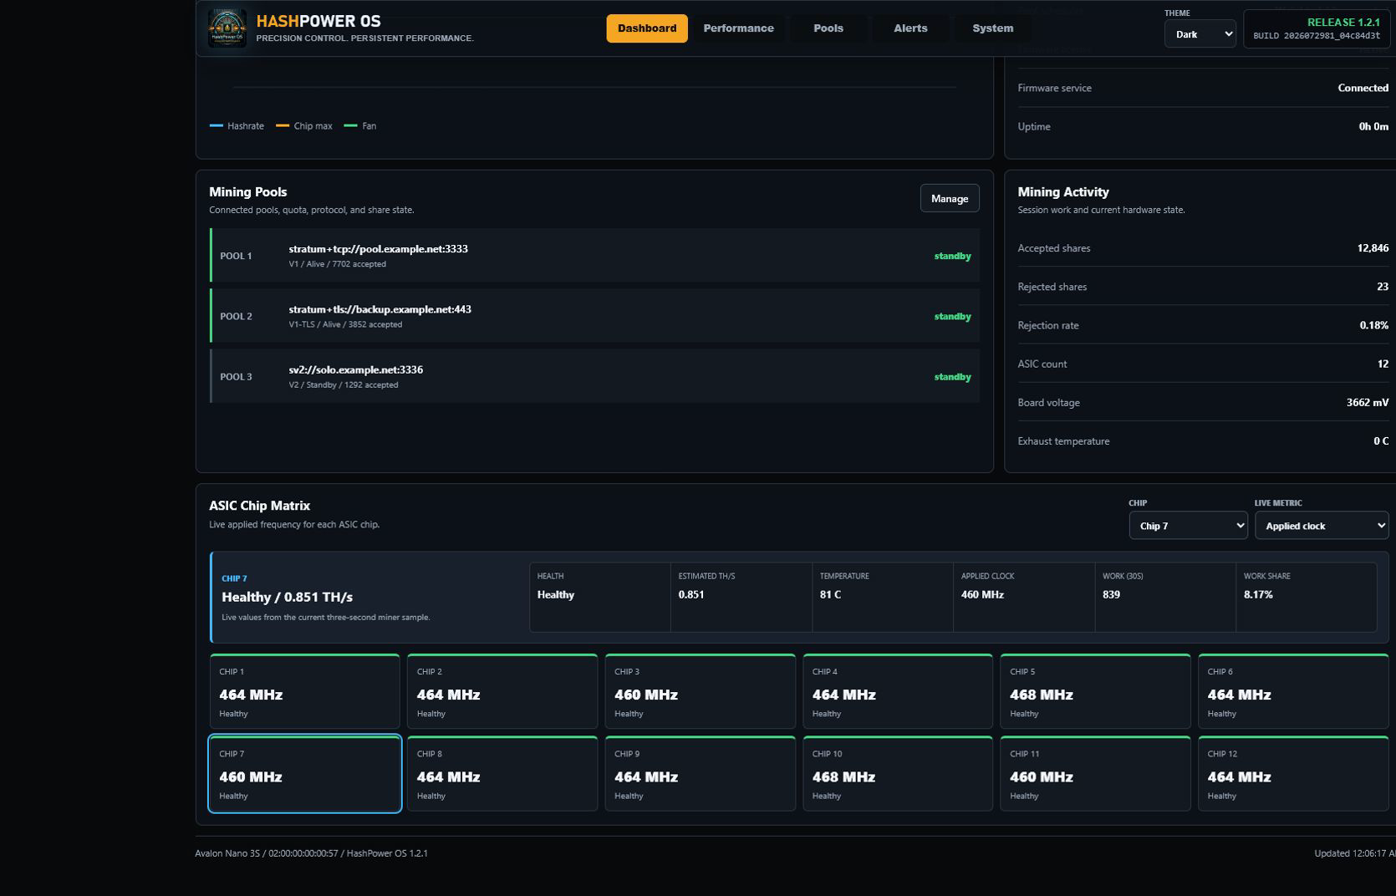This screenshot has height=896, width=1396.
Task: Open the Theme dropdown set to Dark
Action: 1200,34
